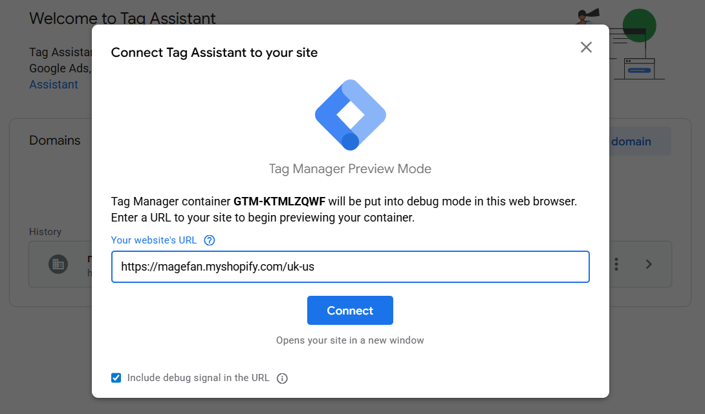The width and height of the screenshot is (705, 414).
Task: Expand the history entry with right chevron
Action: coord(648,264)
